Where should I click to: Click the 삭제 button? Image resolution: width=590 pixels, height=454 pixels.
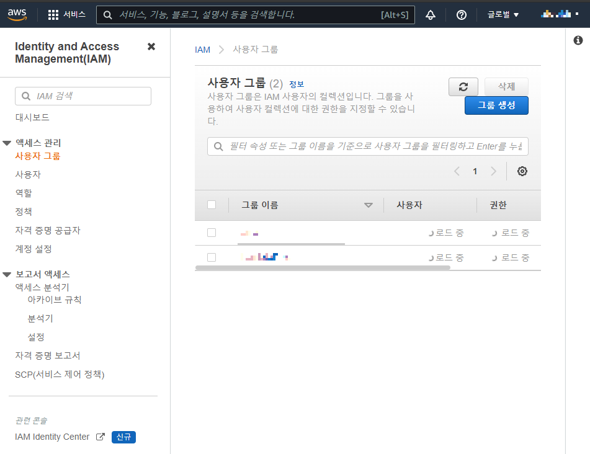click(x=506, y=86)
